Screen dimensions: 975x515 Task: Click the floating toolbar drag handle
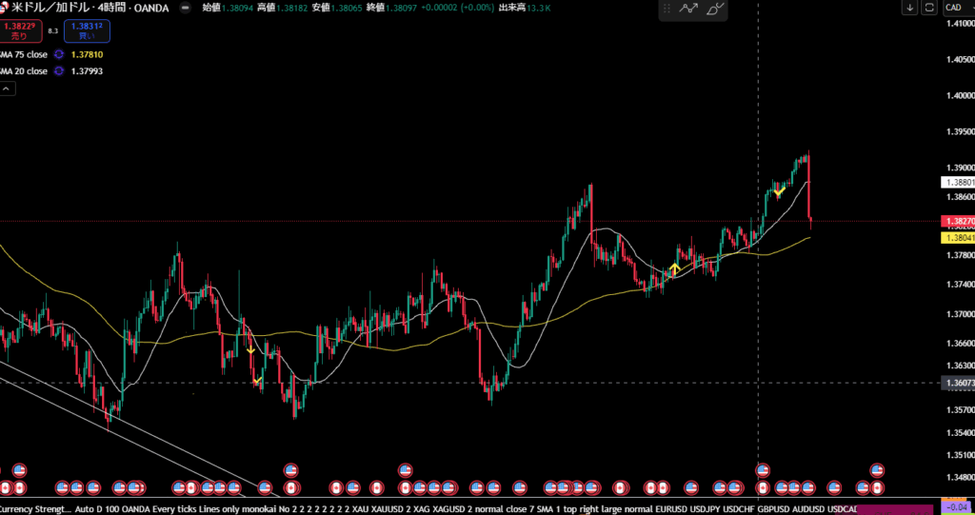point(668,10)
